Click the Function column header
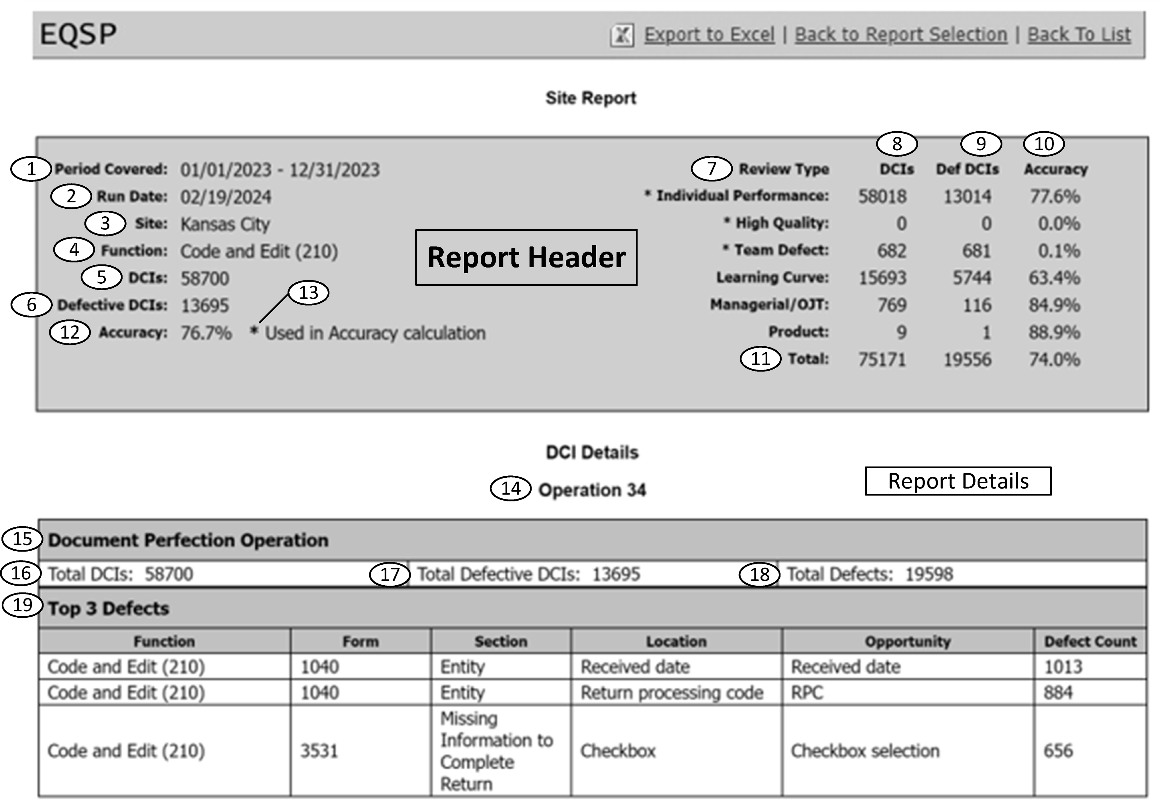The width and height of the screenshot is (1160, 806). [164, 641]
